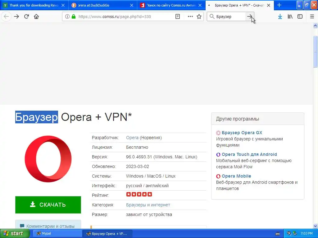
Task: Toggle the sidebar view
Action: pyautogui.click(x=300, y=17)
